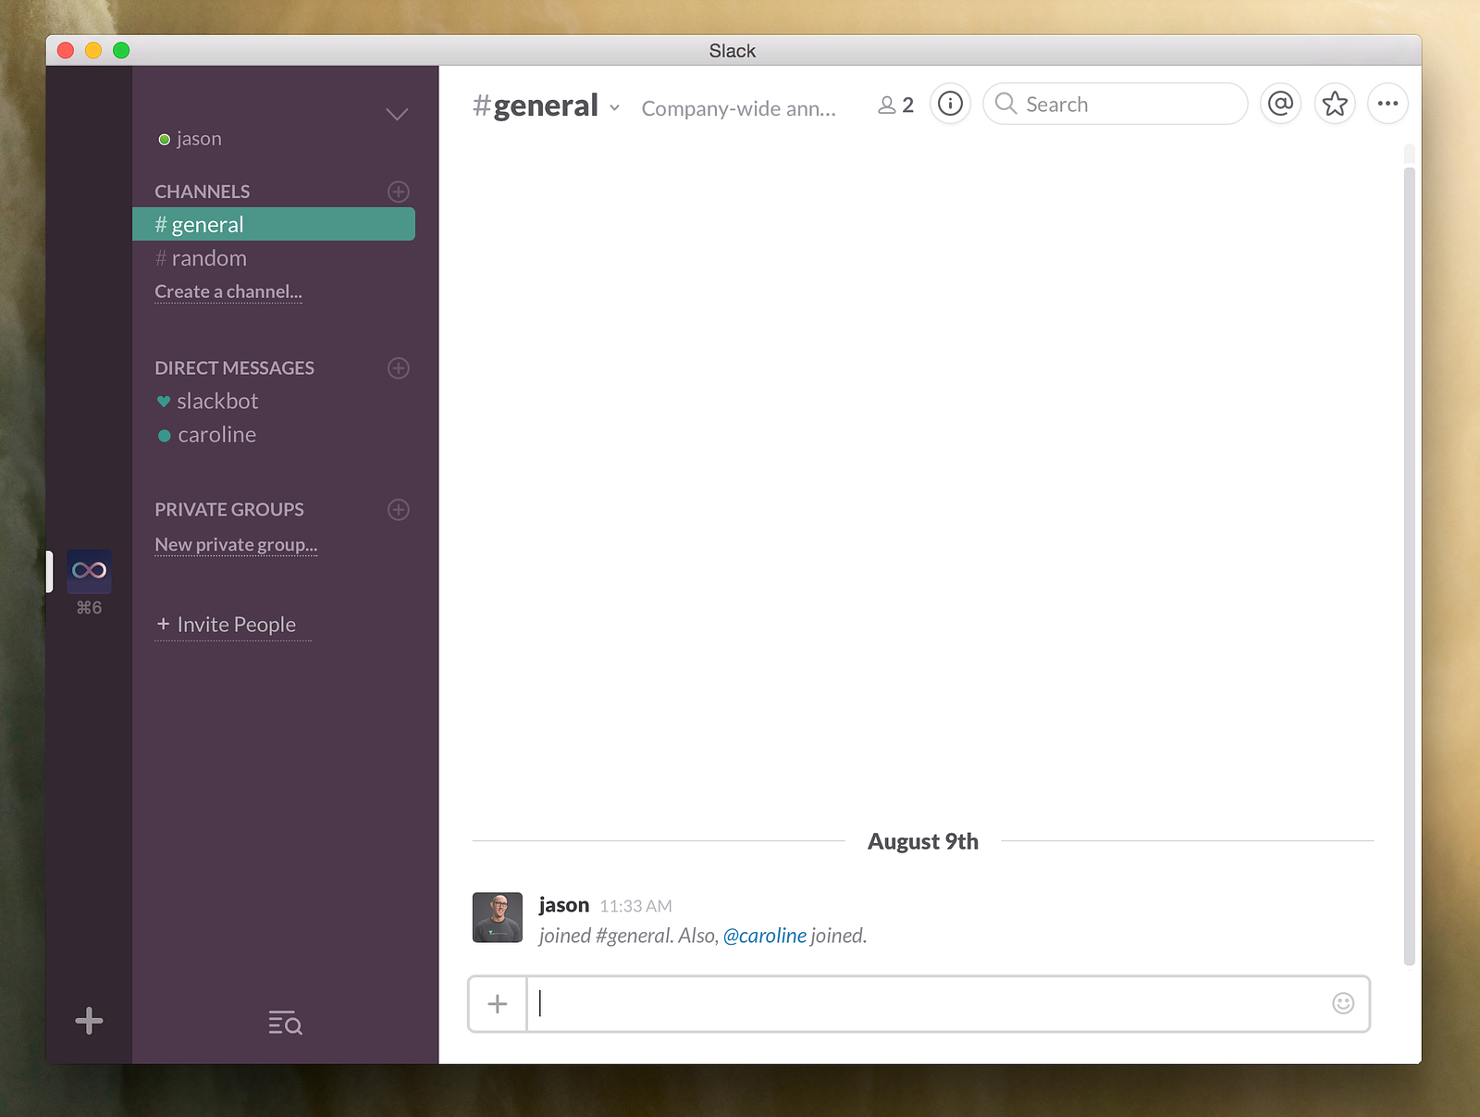Open the more options ellipsis menu

click(x=1387, y=104)
